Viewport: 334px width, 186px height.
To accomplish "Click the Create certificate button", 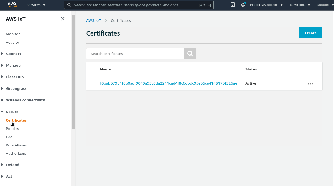I will coord(310,33).
